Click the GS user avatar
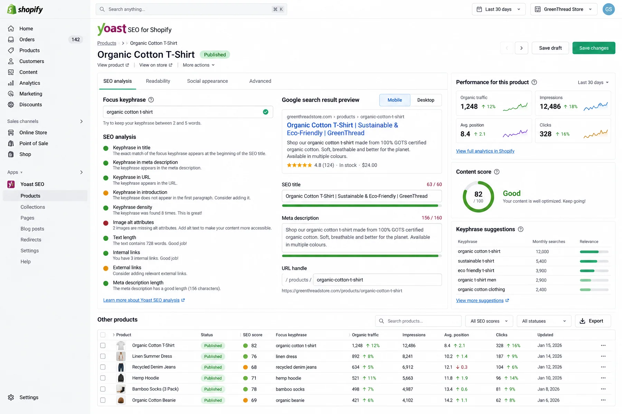The width and height of the screenshot is (622, 414). tap(609, 9)
